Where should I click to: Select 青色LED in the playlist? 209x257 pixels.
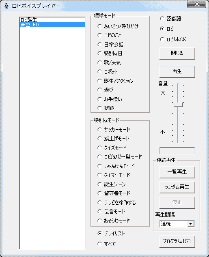click(x=52, y=25)
